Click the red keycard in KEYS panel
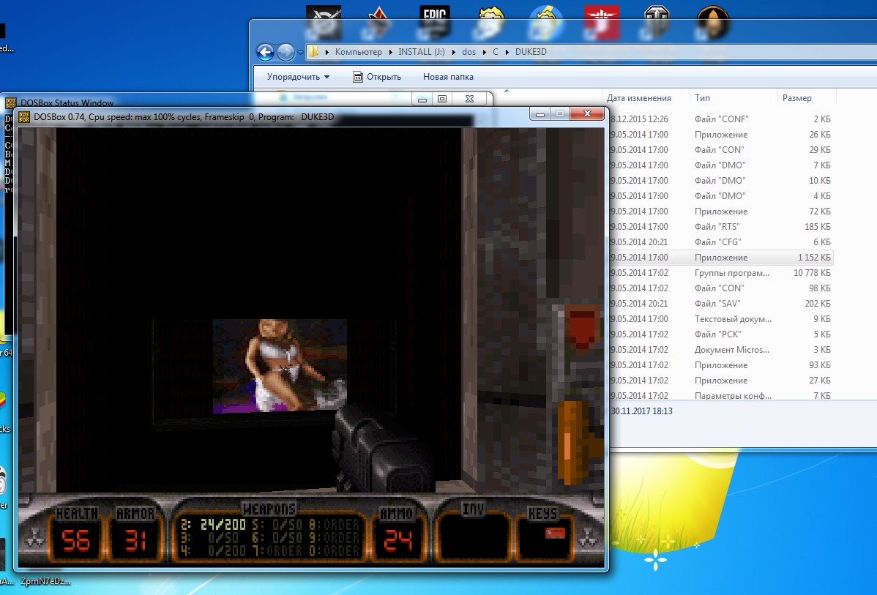877x595 pixels. [x=554, y=533]
